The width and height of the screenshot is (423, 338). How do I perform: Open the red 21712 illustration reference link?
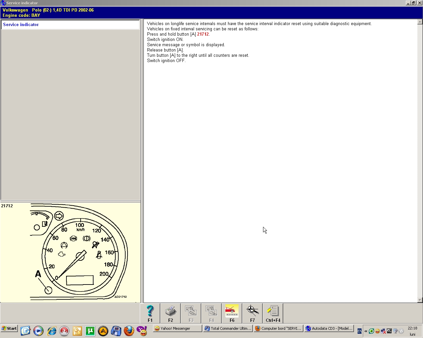pyautogui.click(x=203, y=34)
